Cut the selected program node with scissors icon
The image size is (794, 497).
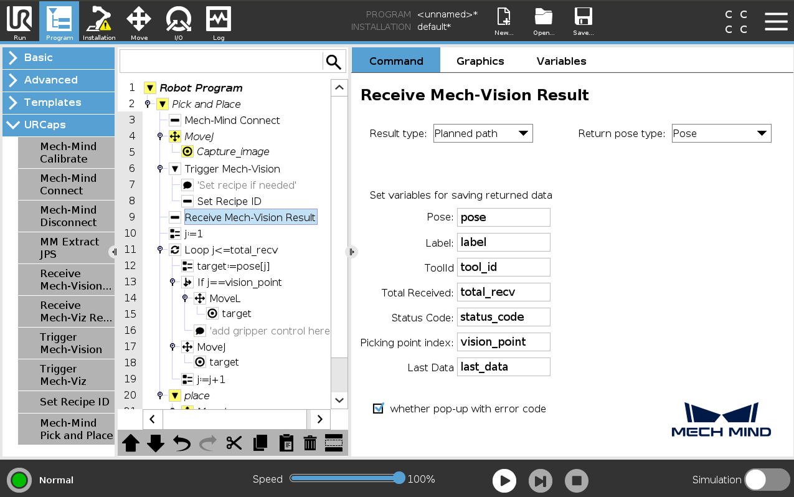234,443
